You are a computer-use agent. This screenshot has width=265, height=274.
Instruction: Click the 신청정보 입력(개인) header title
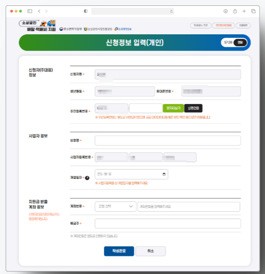[135, 43]
